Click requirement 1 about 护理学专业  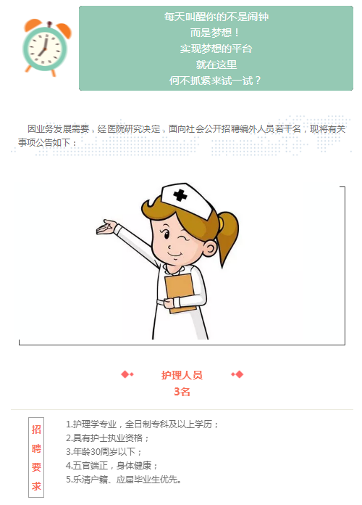[x=142, y=424]
